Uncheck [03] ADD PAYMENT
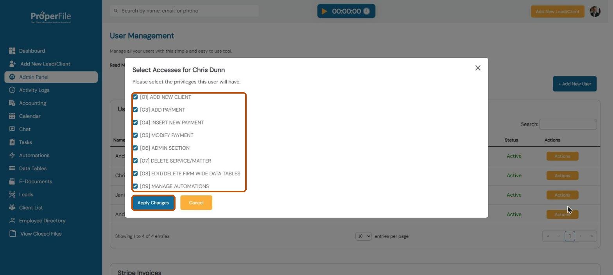Screen dimensions: 613x275 [x=135, y=110]
